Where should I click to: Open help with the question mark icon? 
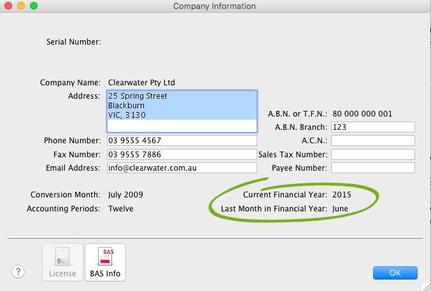click(18, 272)
